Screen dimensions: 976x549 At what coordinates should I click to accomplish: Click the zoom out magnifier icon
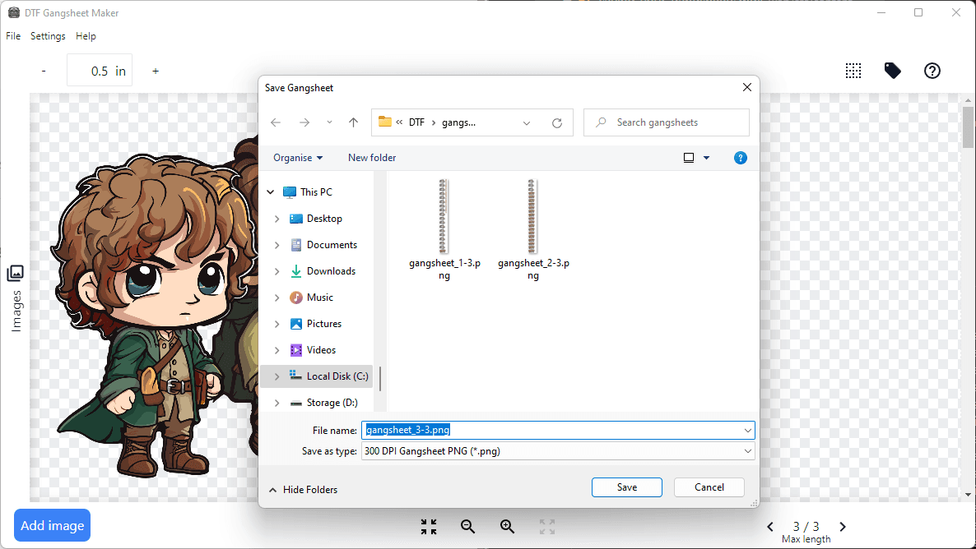point(467,527)
